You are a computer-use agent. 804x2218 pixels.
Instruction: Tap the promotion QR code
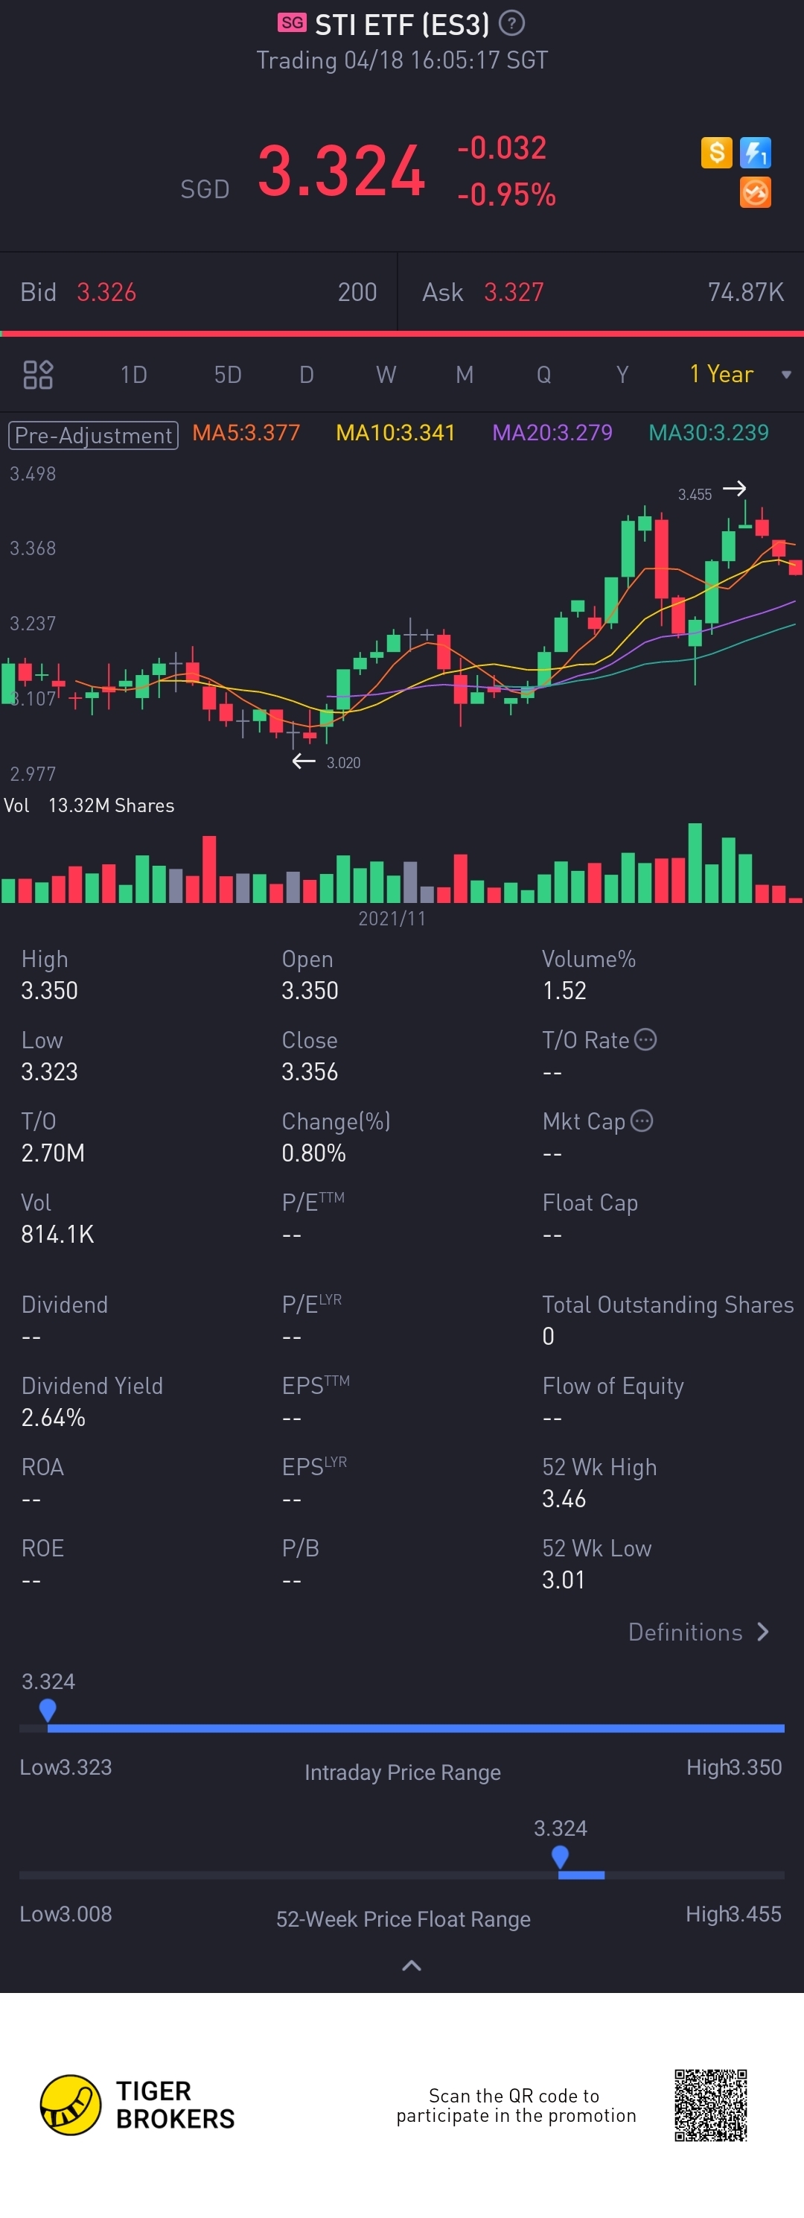[x=710, y=2104]
